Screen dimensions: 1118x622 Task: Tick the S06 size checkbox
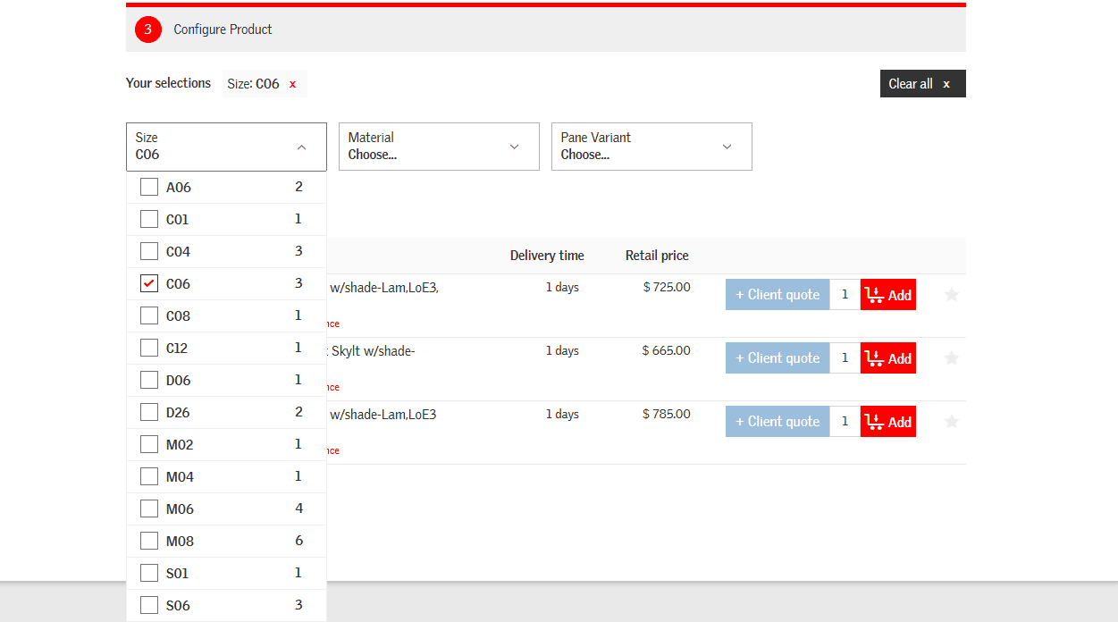pos(149,605)
